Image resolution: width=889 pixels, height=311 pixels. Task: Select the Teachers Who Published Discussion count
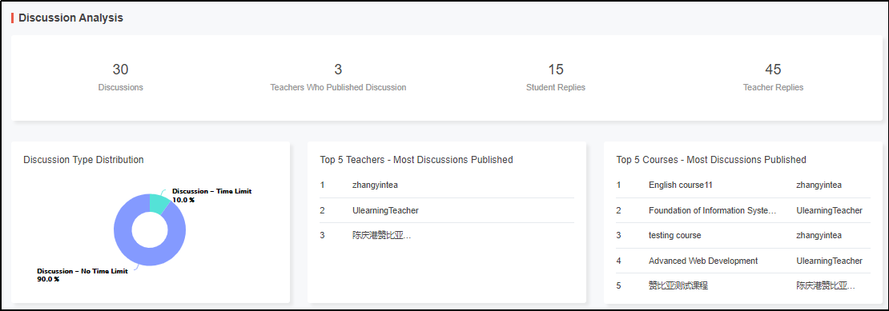(338, 77)
